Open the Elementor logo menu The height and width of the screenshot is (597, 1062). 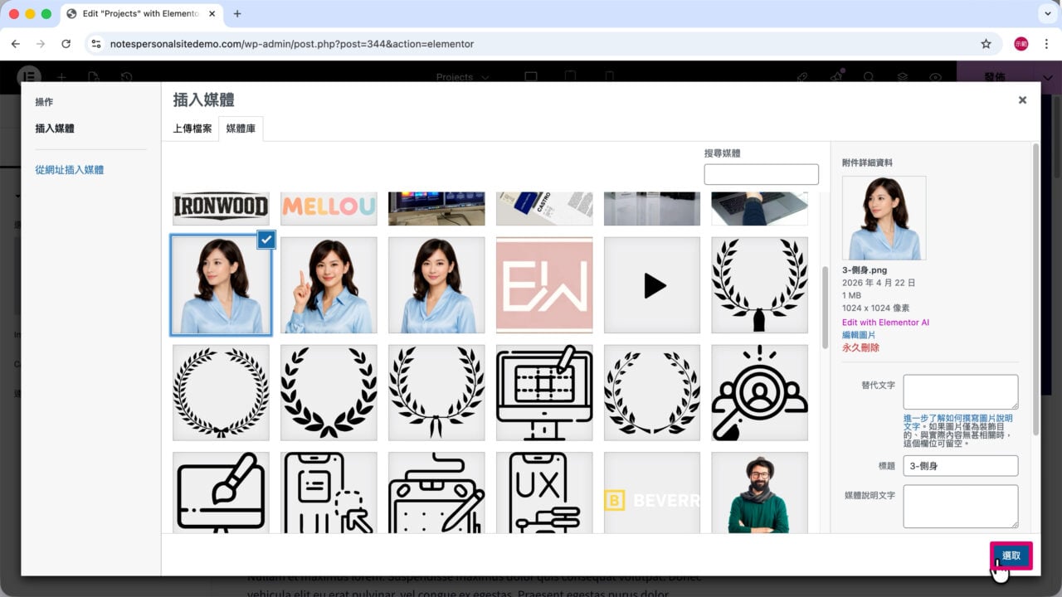(x=30, y=76)
